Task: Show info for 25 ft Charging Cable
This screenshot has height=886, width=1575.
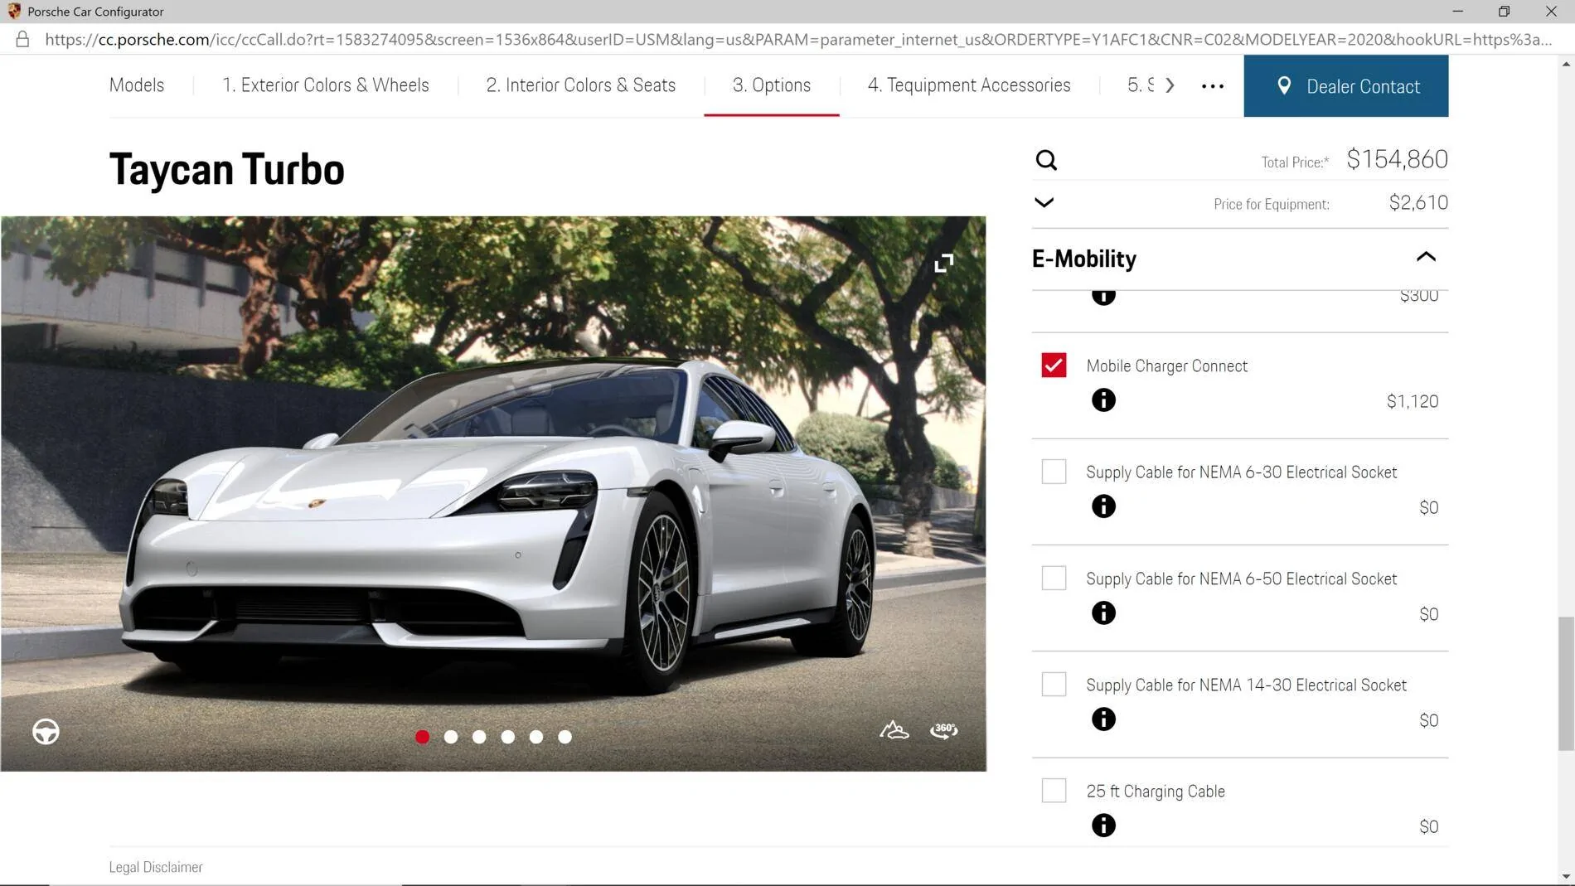Action: tap(1103, 825)
